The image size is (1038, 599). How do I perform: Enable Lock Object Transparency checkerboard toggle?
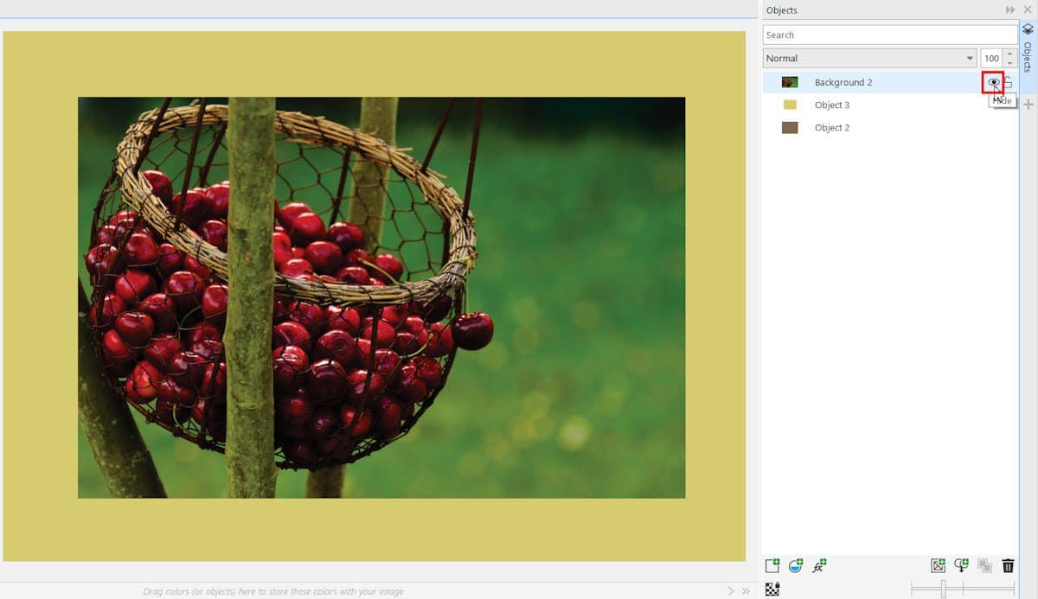[772, 586]
